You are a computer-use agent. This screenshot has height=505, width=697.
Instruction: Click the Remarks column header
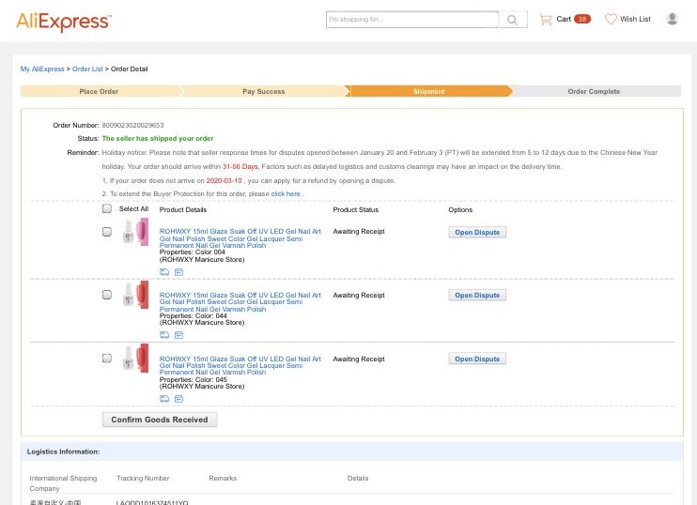[223, 479]
